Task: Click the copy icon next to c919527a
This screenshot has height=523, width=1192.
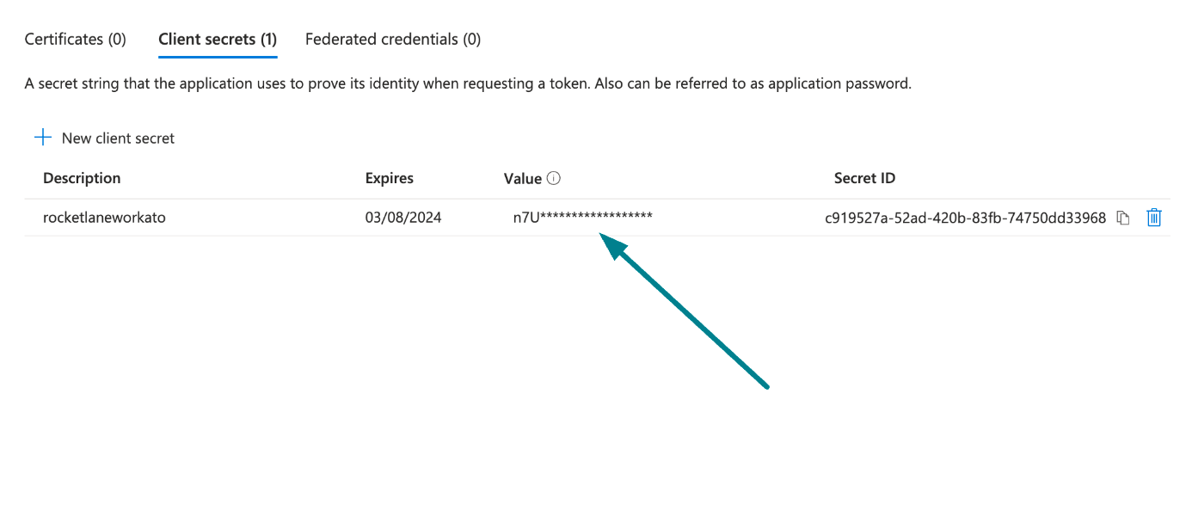Action: 1123,218
